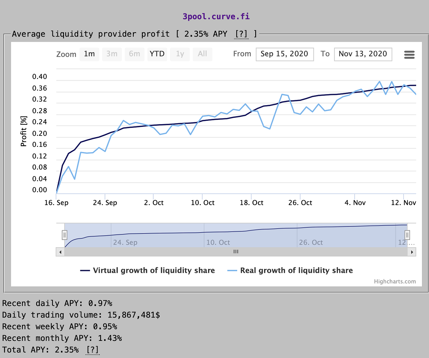Viewport: 429px width, 358px height.
Task: Click the 'Average liquidity provider profit' heading
Action: click(x=91, y=34)
